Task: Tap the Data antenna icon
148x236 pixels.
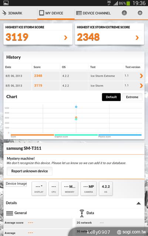Action: point(82,213)
